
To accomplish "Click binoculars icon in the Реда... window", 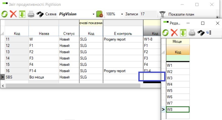I will pos(201,33).
